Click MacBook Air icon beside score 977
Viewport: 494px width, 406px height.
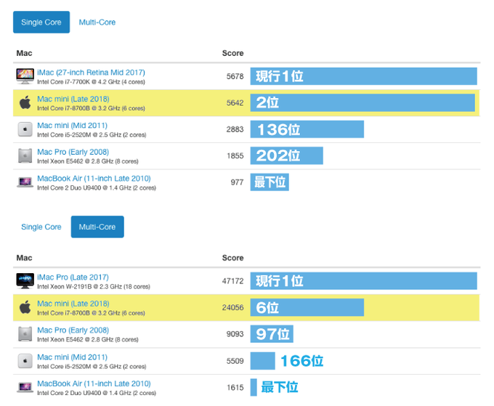click(x=25, y=182)
